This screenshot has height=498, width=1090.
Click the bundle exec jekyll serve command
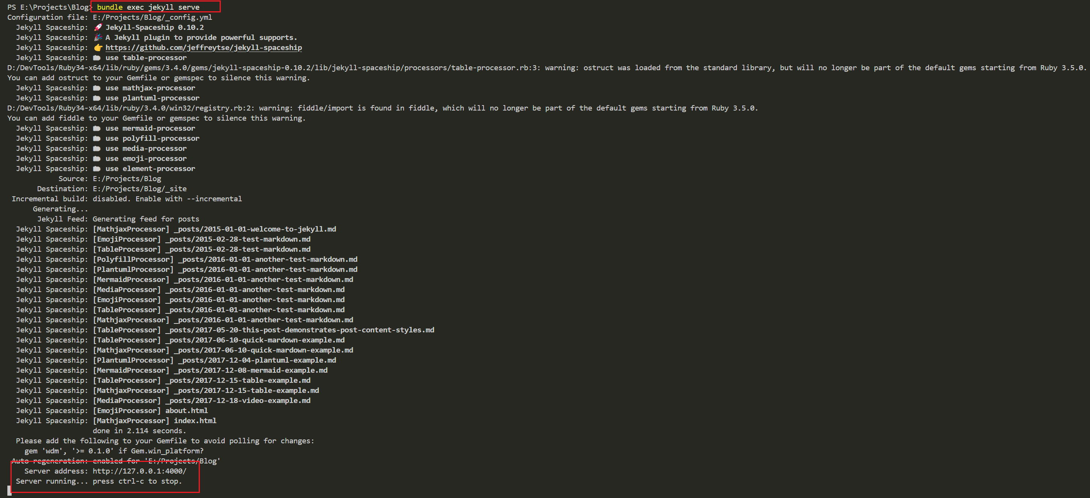tap(148, 7)
